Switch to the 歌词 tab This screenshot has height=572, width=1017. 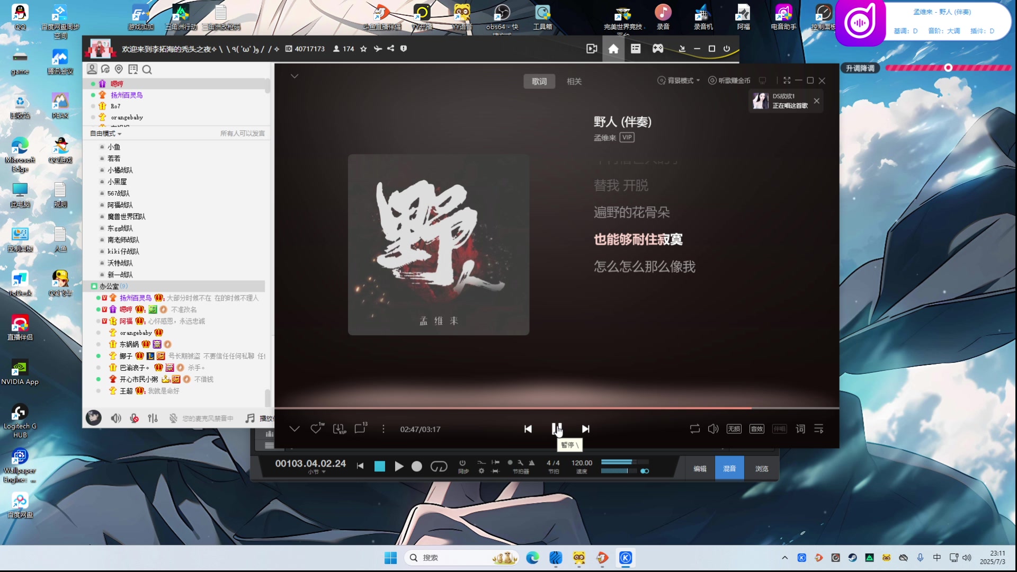click(539, 82)
